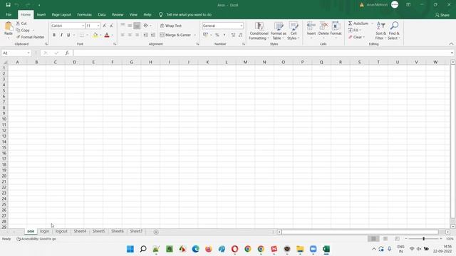The height and width of the screenshot is (256, 456).
Task: Add a new sheet with plus icon
Action: coord(156,232)
